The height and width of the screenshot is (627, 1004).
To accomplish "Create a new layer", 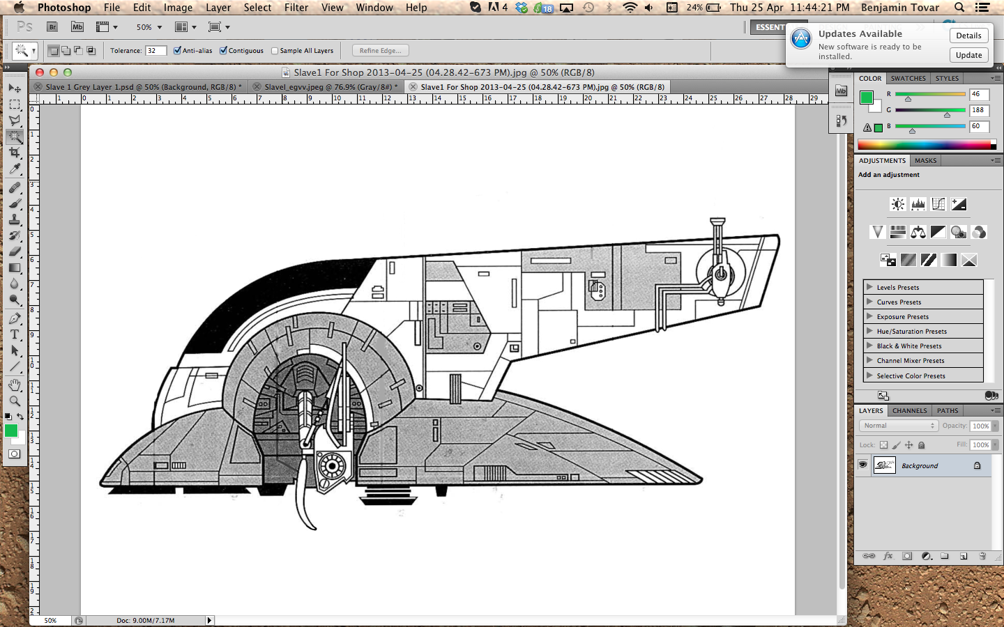I will pos(964,556).
